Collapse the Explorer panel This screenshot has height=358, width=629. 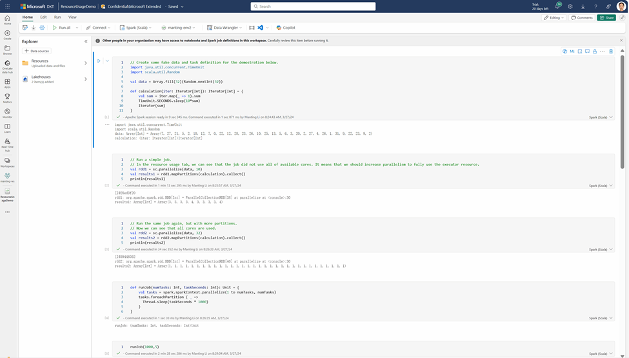85,41
